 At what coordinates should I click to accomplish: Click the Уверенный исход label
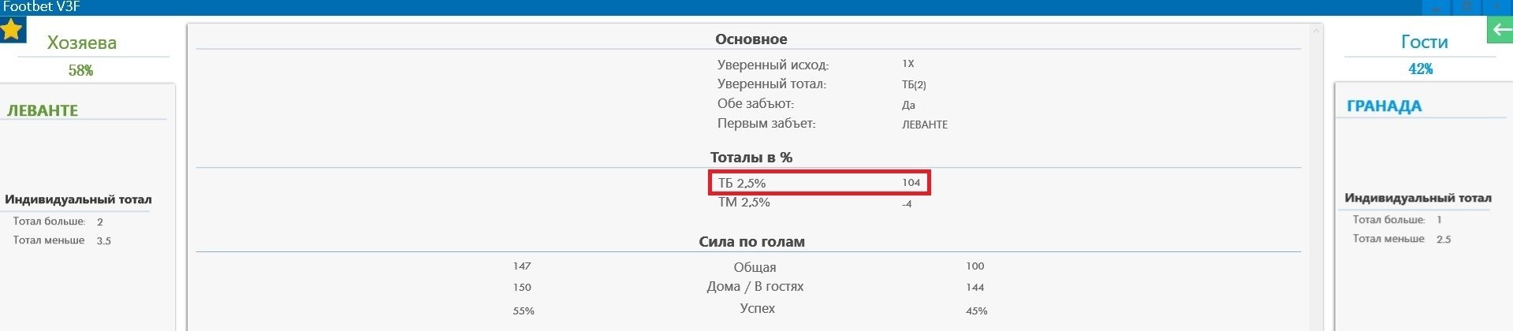click(x=773, y=65)
